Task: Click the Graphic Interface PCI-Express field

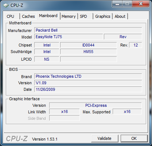Action: [96, 105]
